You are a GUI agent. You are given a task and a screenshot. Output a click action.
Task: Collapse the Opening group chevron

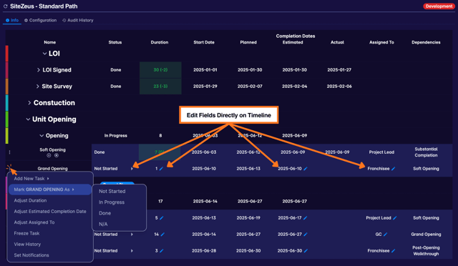[x=42, y=135]
